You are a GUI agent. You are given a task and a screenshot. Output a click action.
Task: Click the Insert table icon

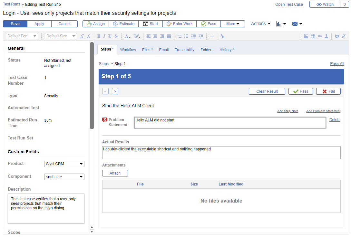tap(313, 36)
